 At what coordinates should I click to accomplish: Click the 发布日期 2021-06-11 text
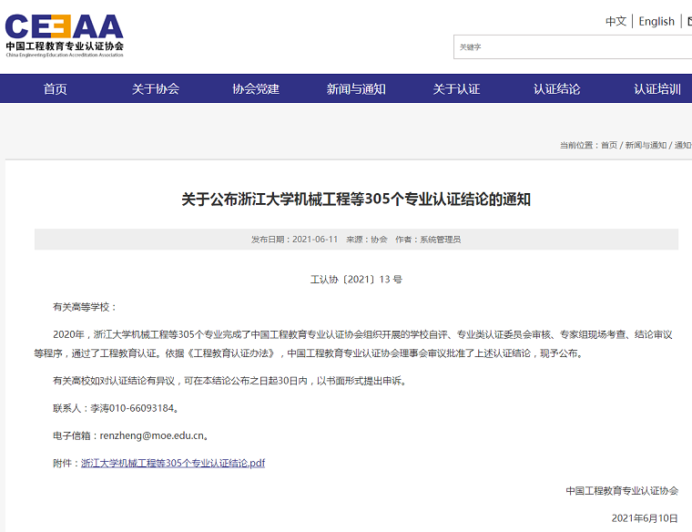tap(294, 240)
